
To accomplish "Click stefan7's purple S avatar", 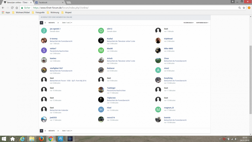I will [44, 50].
